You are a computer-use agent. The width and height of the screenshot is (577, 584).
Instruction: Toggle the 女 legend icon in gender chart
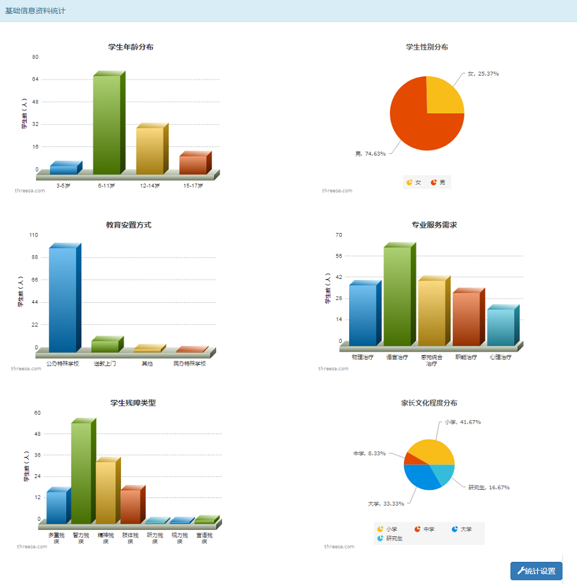point(410,182)
